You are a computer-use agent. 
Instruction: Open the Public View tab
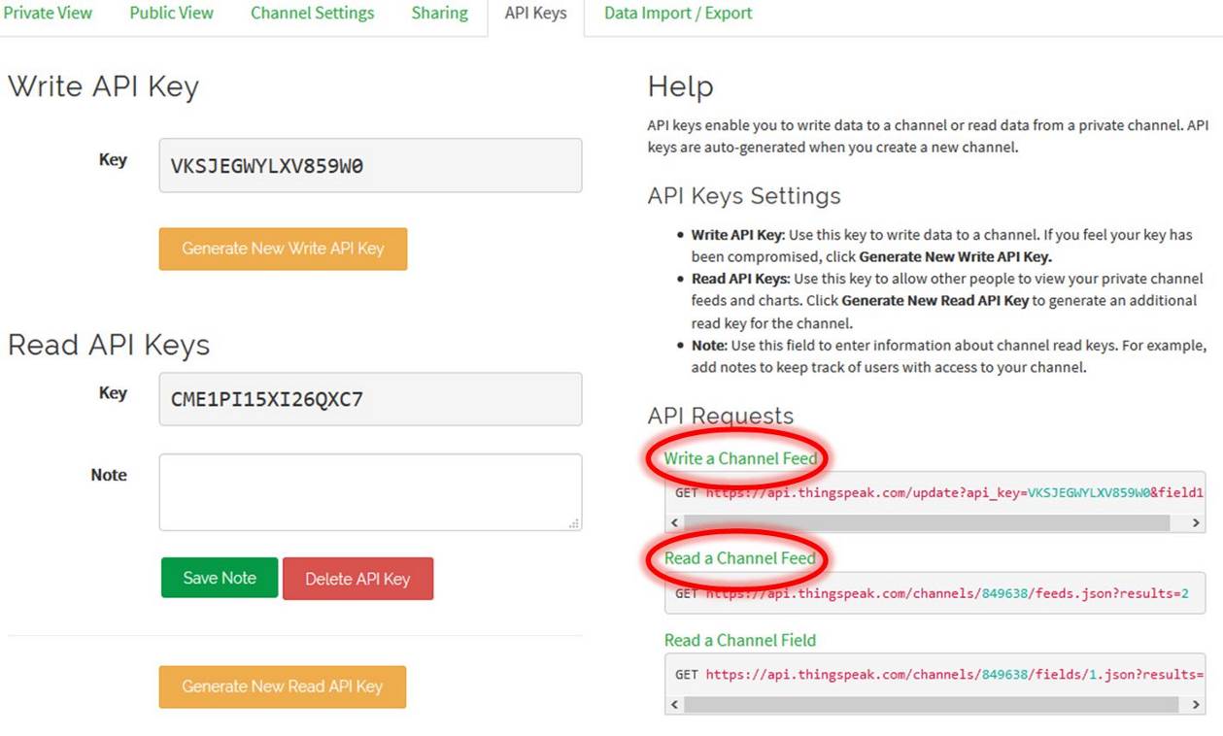[x=171, y=14]
